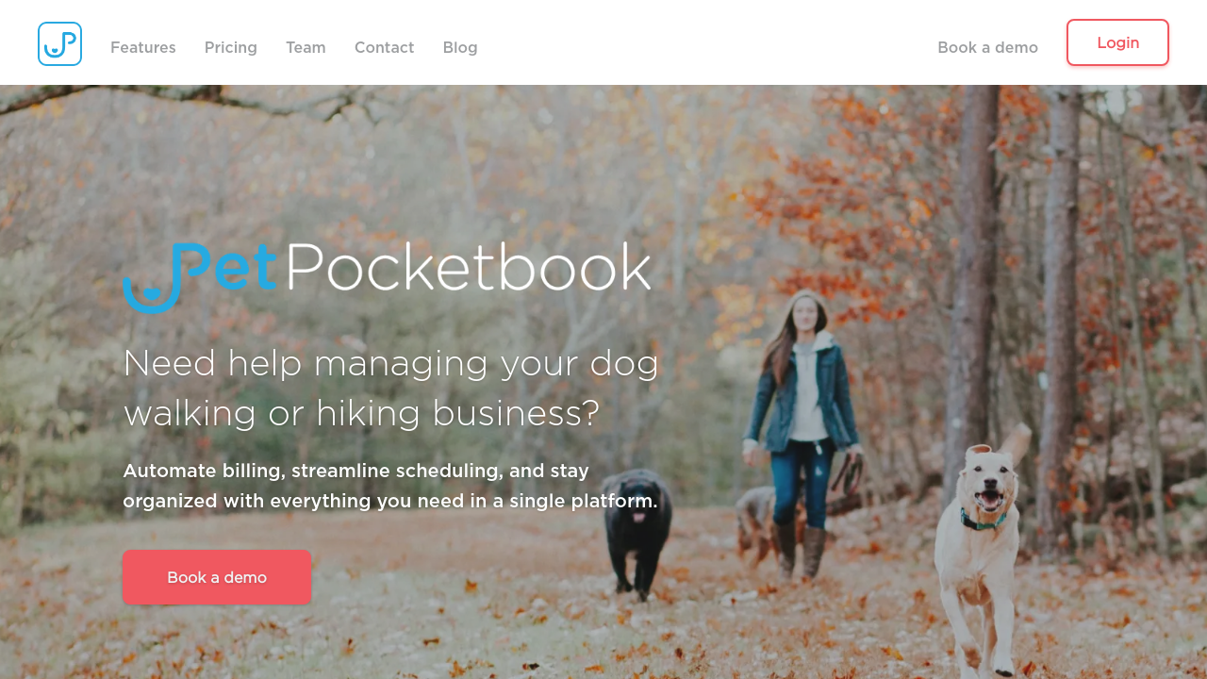This screenshot has width=1207, height=679.
Task: Click the Pet Pocketbook logo icon in the navbar
Action: point(59,43)
